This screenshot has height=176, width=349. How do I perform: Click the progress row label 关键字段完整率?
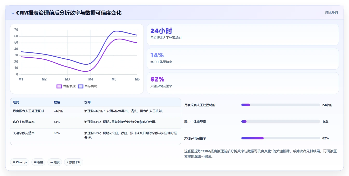click(x=195, y=138)
